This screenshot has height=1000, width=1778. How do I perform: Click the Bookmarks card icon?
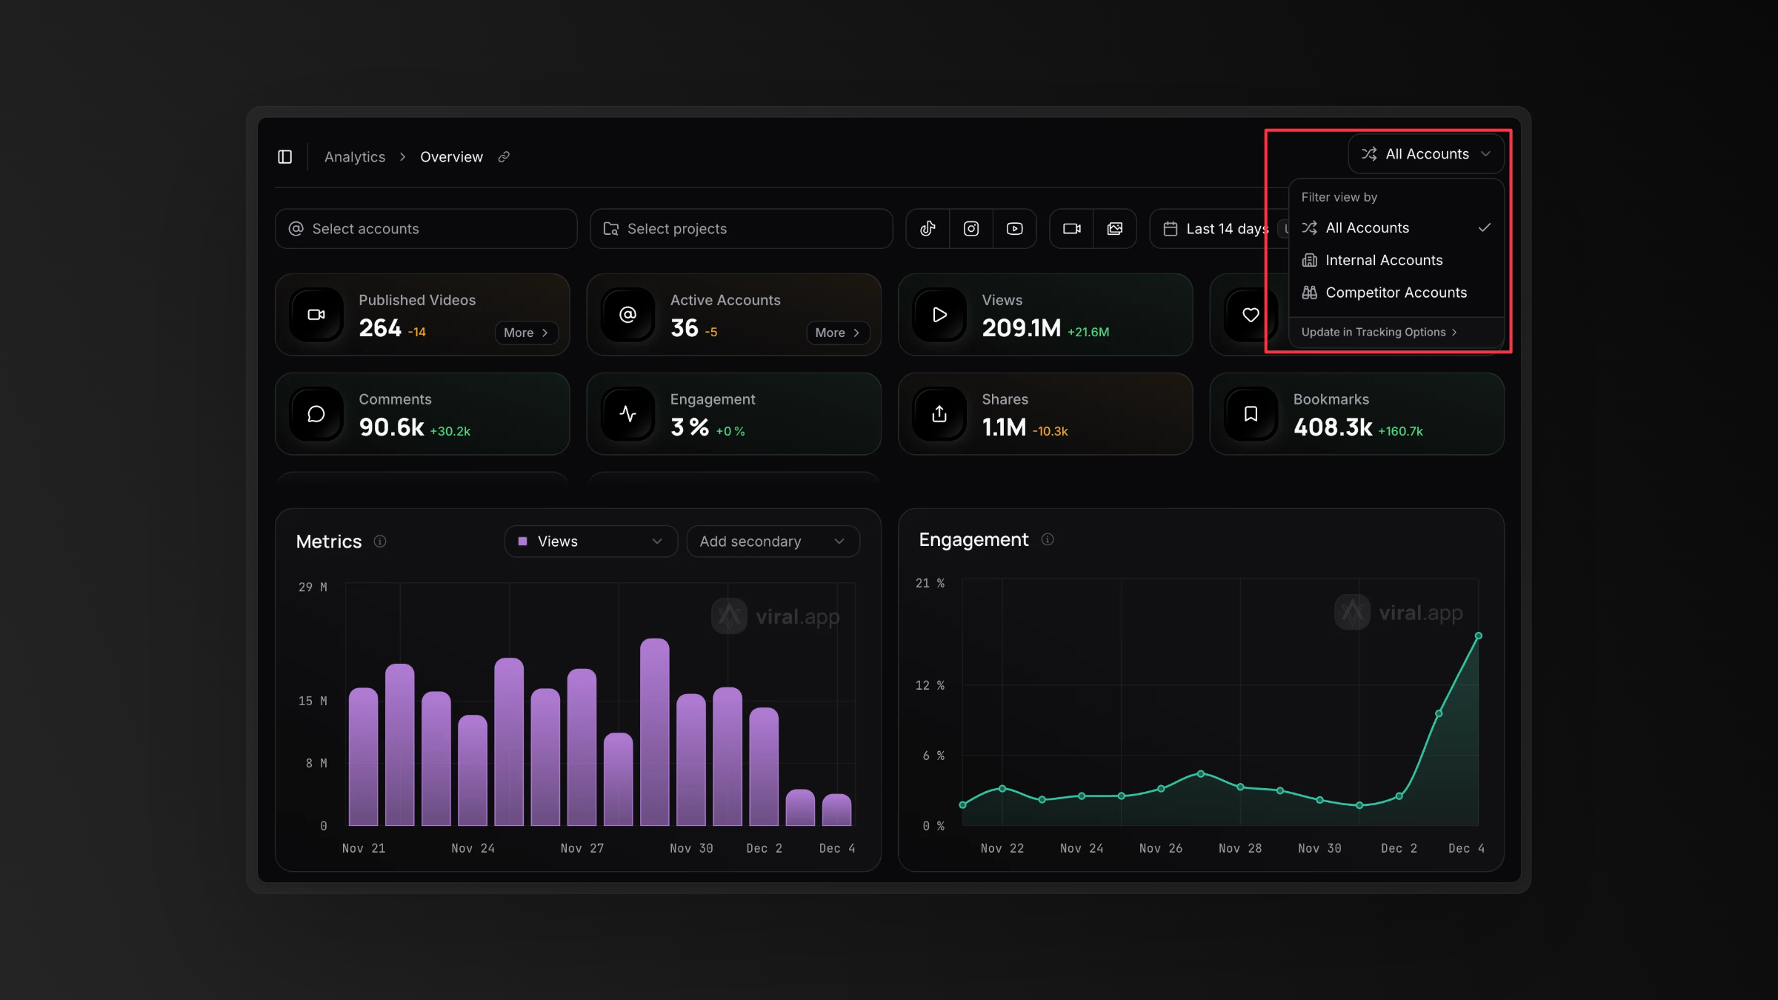click(x=1251, y=414)
